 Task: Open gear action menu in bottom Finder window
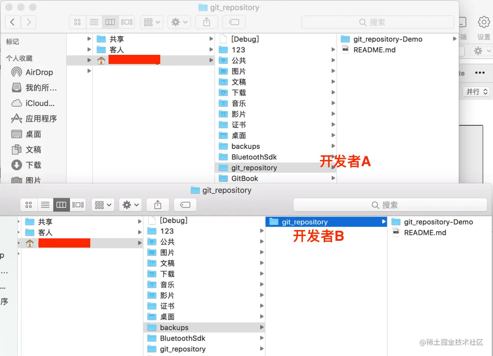pos(130,205)
